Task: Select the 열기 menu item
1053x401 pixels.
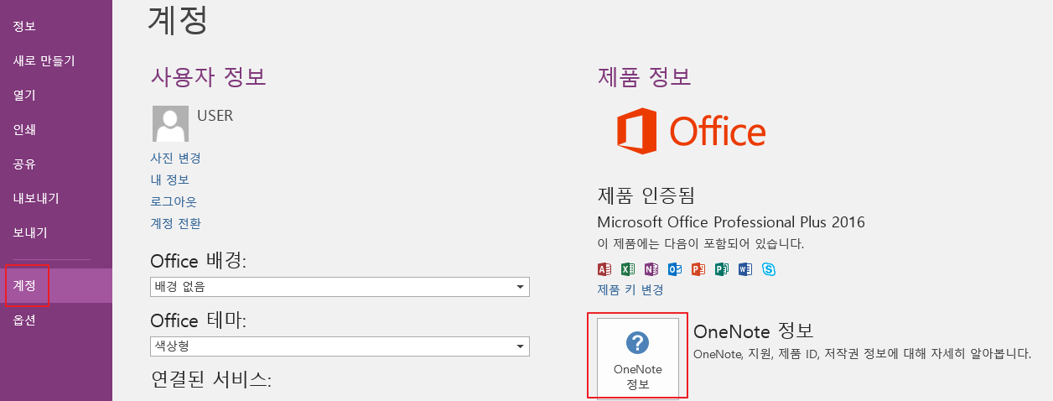Action: click(56, 95)
